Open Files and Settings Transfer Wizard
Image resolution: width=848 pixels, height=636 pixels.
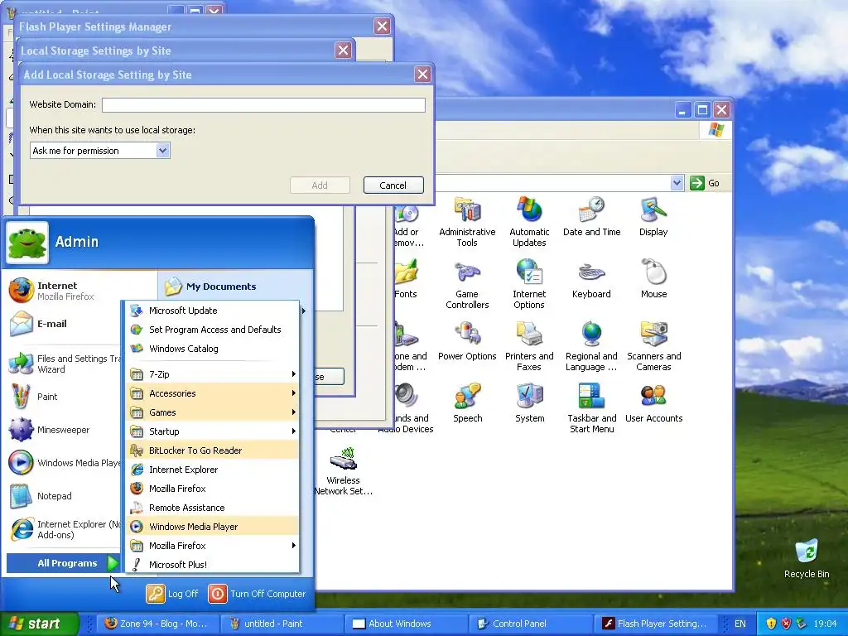pyautogui.click(x=63, y=364)
